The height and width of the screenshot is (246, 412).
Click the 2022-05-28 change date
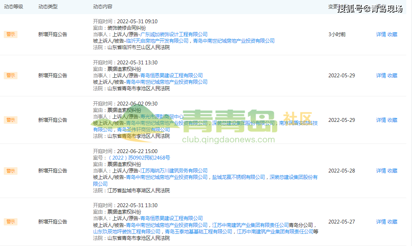[x=342, y=171]
